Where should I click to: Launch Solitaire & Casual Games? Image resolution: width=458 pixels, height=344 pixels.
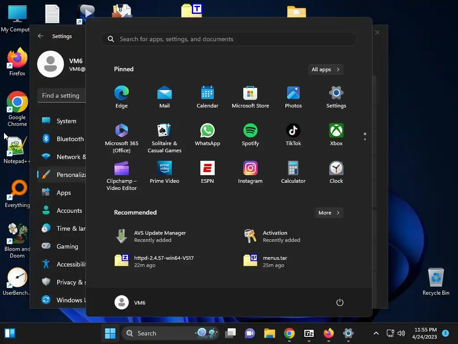tap(165, 138)
